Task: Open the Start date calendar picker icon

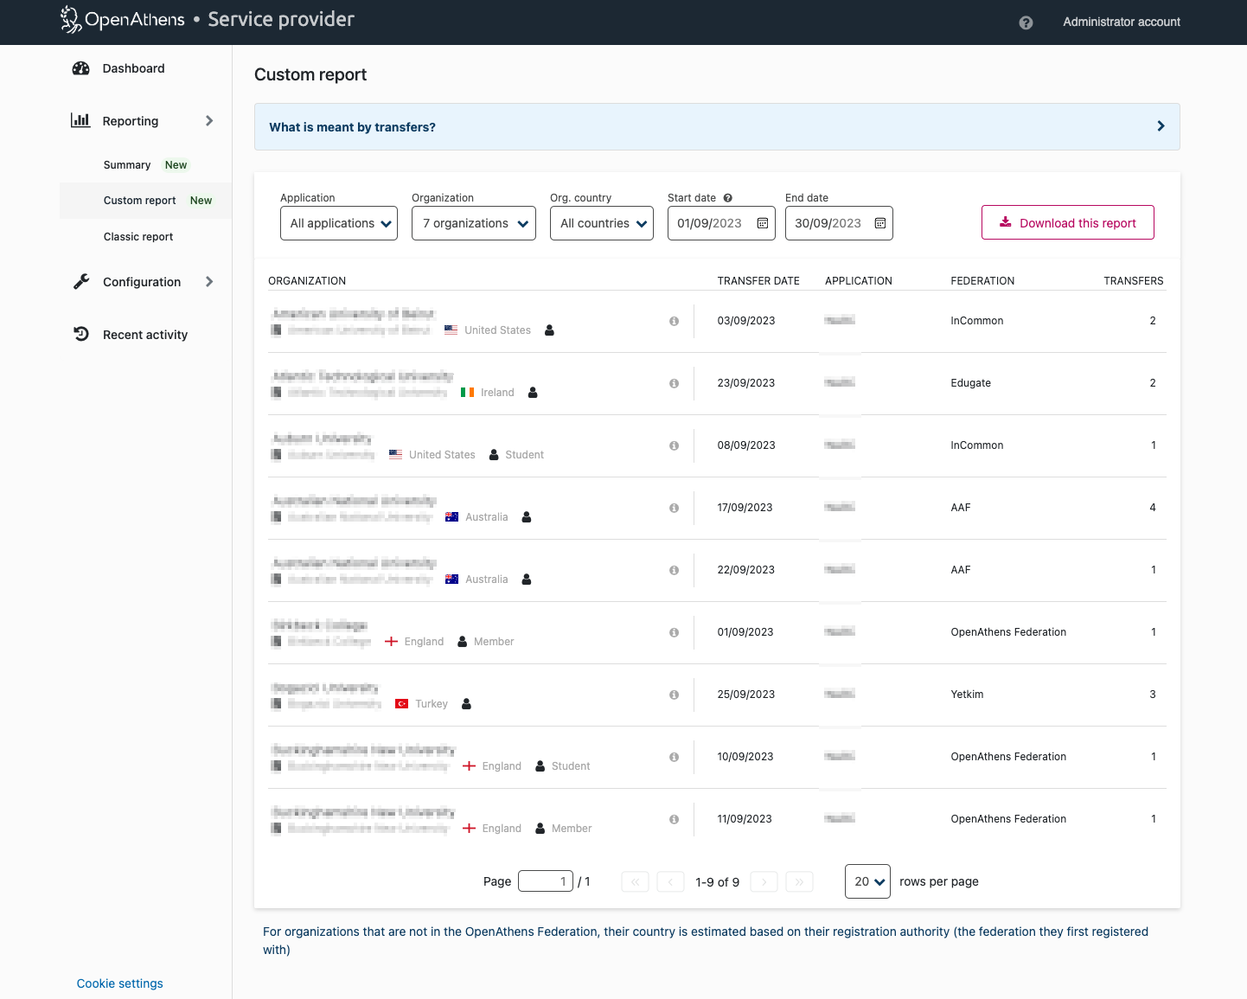Action: [x=763, y=223]
